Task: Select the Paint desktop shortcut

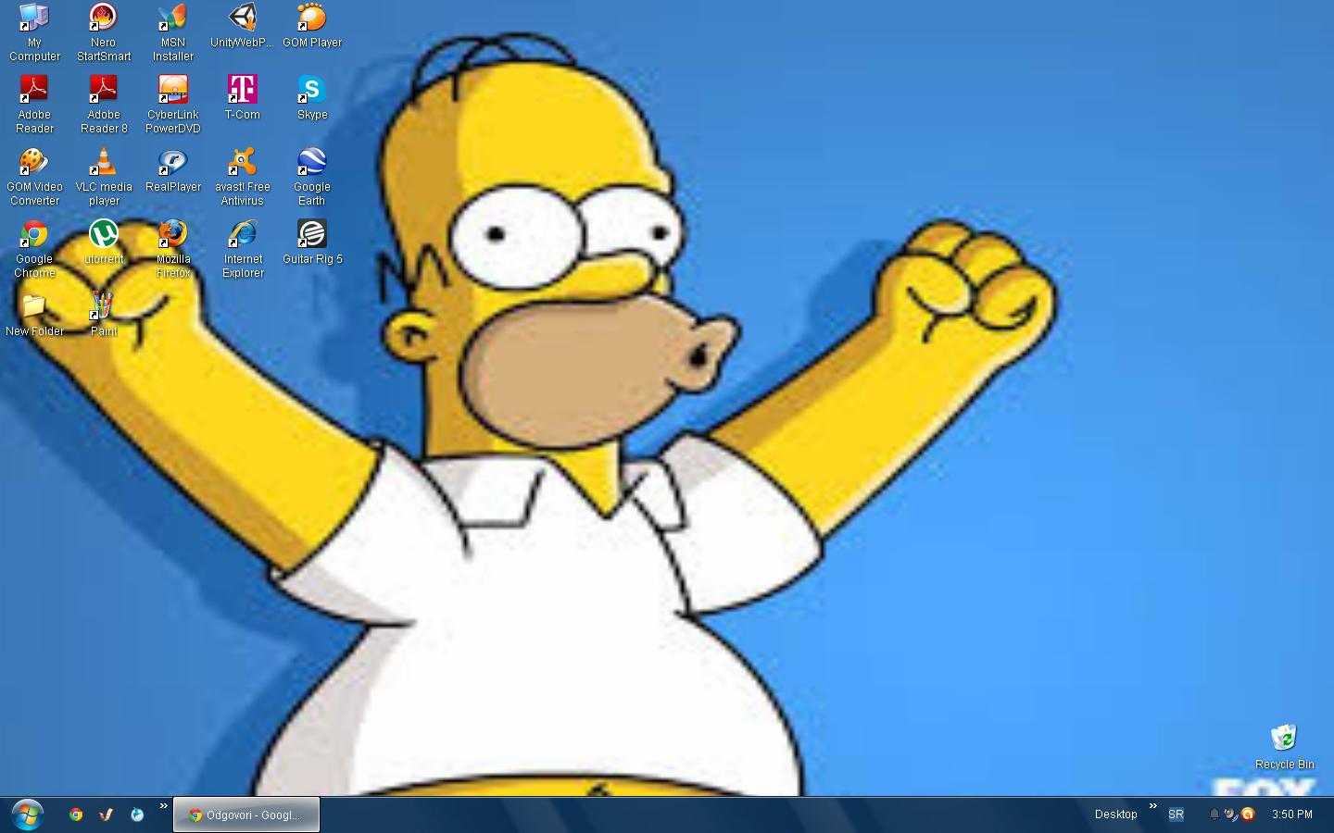Action: point(104,315)
